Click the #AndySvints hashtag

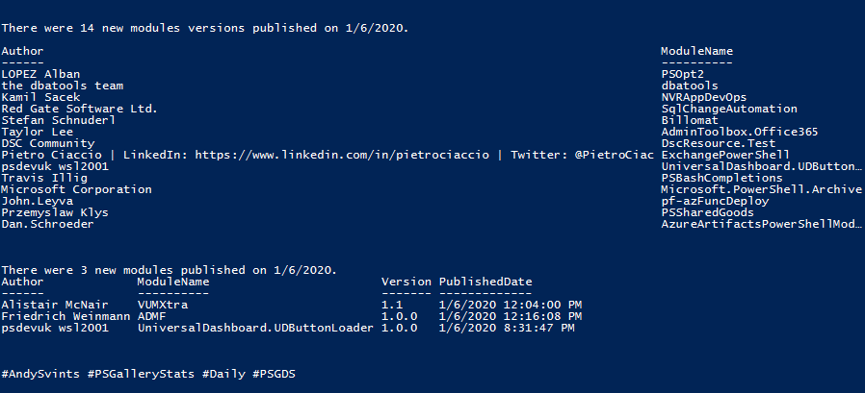coord(40,375)
